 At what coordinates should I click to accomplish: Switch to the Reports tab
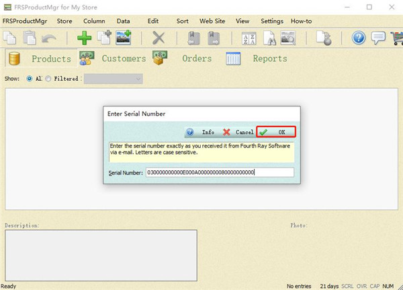257,59
